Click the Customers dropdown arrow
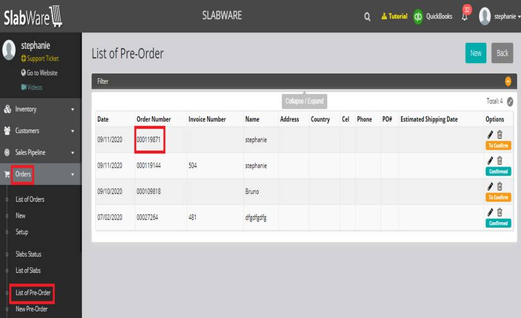Screen dimensions: 521x318 (73, 131)
